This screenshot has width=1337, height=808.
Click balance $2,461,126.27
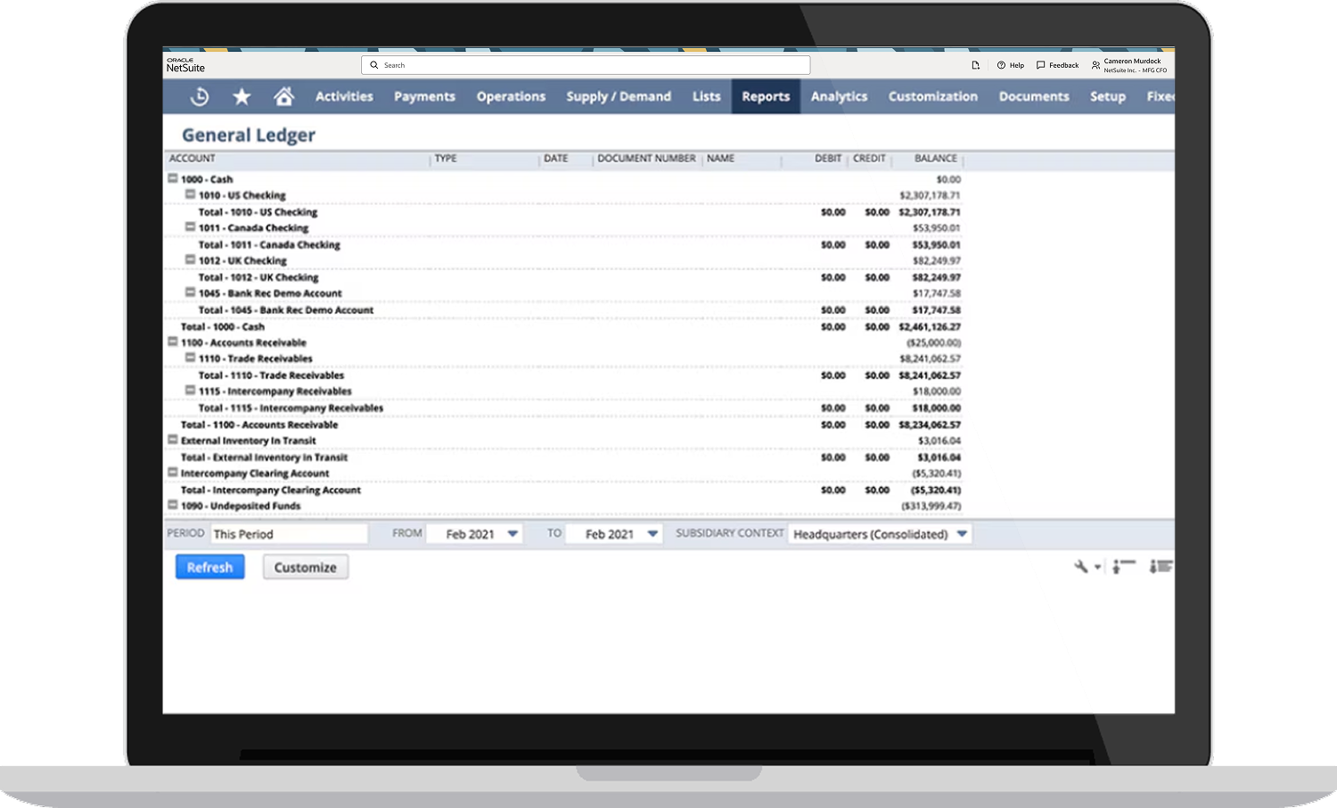pyautogui.click(x=930, y=326)
